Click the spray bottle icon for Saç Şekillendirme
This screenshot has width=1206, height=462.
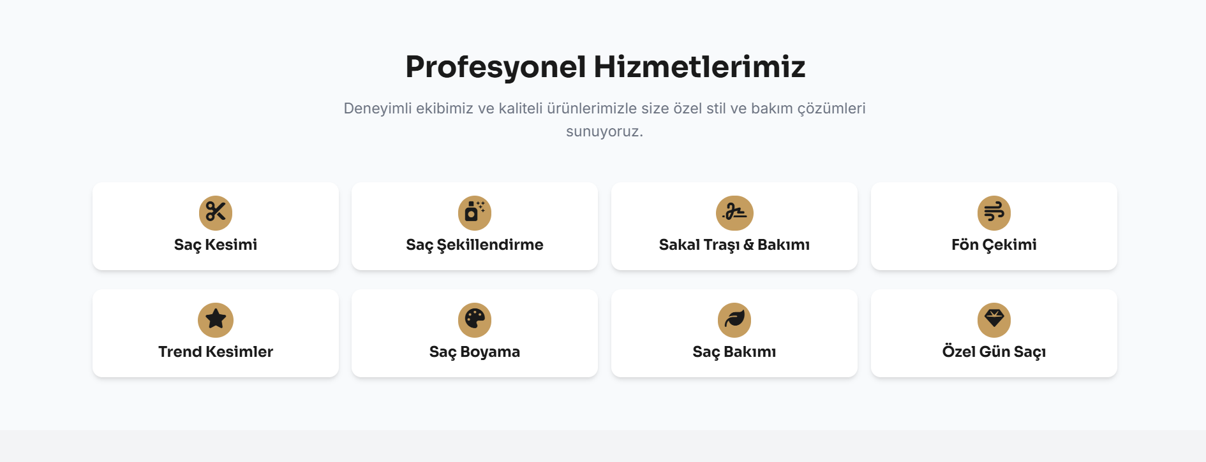coord(475,213)
